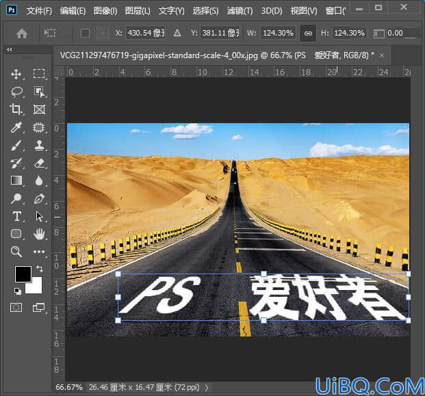This screenshot has width=425, height=396.
Task: Open the 视图(V) menu
Action: [x=304, y=11]
